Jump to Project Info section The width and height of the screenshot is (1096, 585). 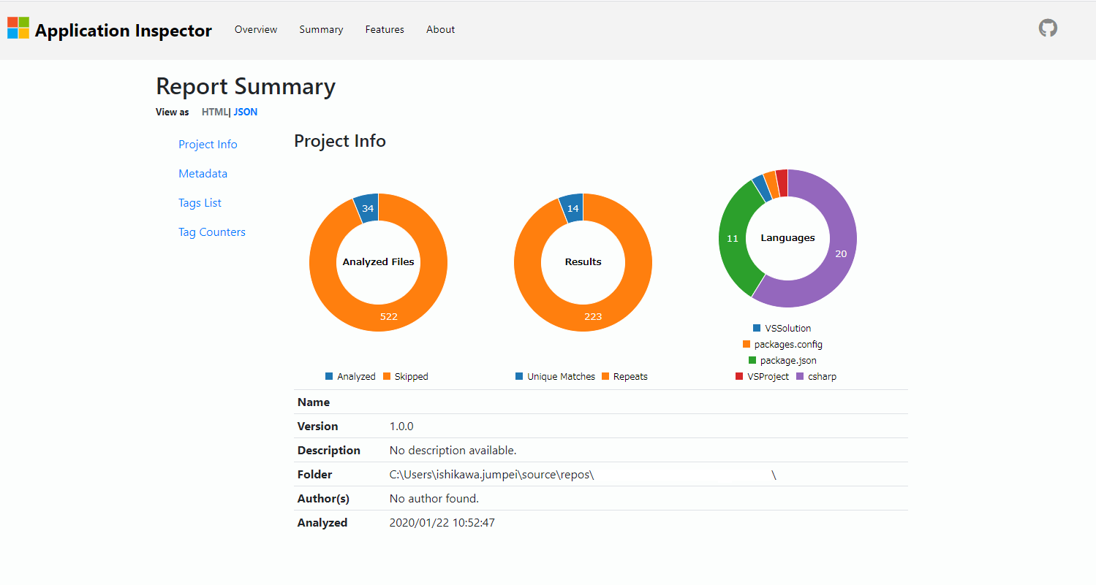click(x=208, y=145)
